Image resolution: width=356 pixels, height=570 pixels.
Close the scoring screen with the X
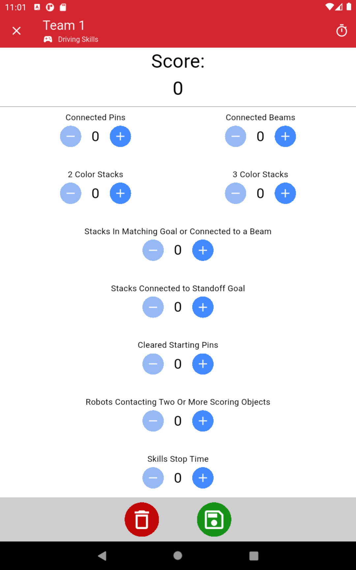click(x=16, y=30)
